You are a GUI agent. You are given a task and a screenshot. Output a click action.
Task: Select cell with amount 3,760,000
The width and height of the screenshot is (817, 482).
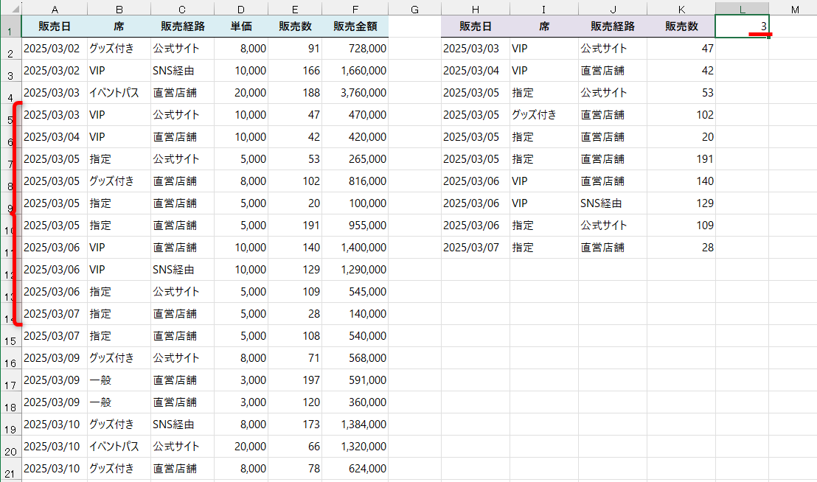[355, 93]
